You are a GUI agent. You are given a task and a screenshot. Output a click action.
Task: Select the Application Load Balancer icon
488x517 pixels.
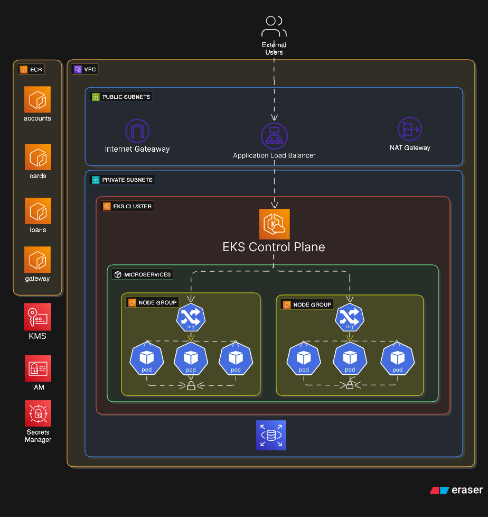pyautogui.click(x=274, y=136)
